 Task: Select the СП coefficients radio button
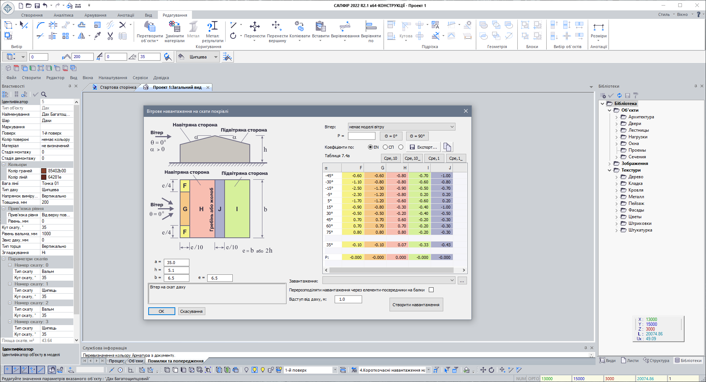point(385,147)
